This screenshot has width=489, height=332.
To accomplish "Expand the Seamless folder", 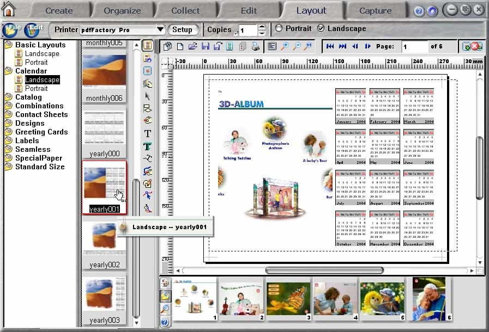I will coord(28,150).
